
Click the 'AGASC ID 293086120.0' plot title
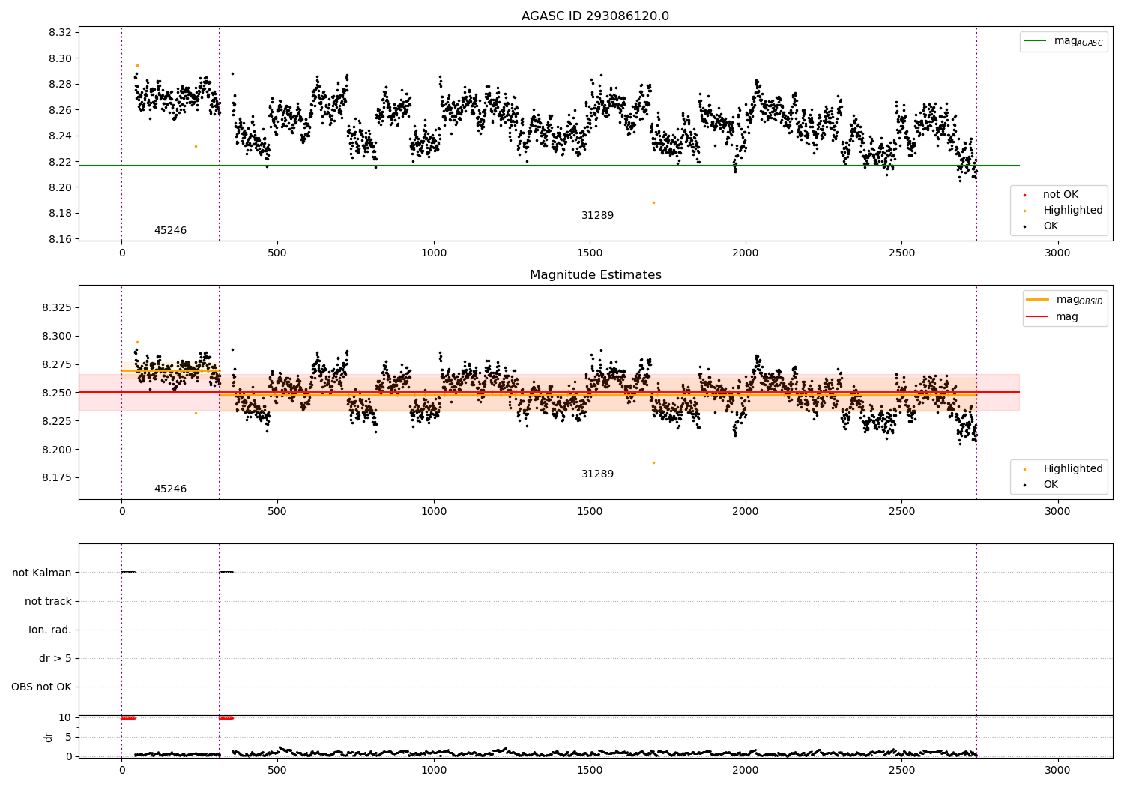[595, 16]
